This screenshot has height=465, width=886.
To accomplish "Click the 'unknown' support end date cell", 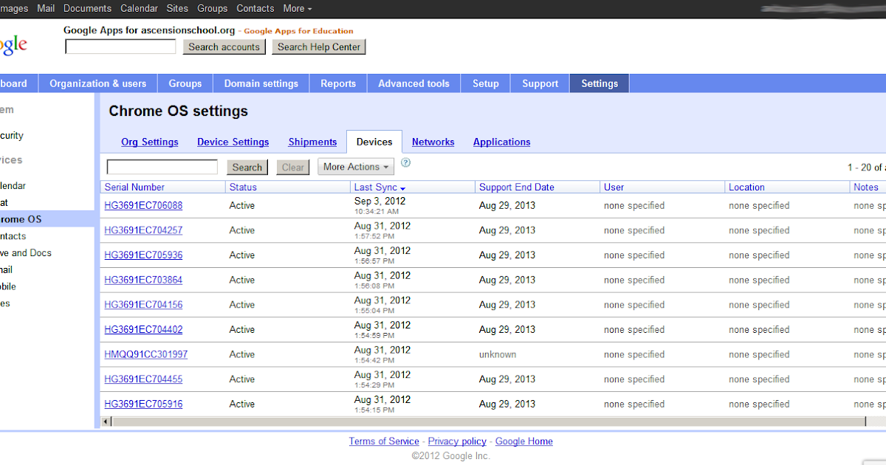I will tap(498, 354).
